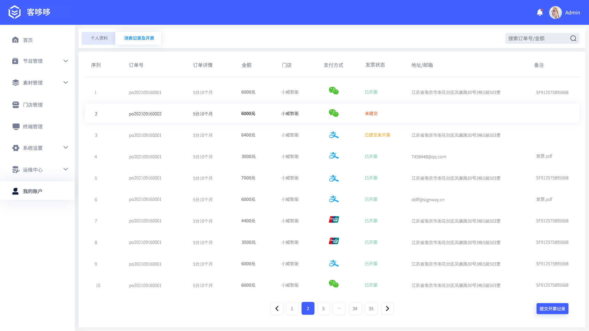
Task: Click the 门店管理 store management icon
Action: [x=16, y=105]
